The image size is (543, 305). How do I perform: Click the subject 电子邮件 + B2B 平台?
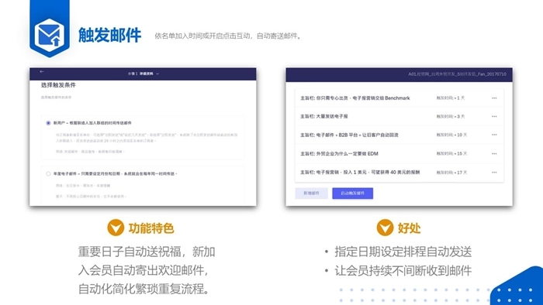click(349, 135)
